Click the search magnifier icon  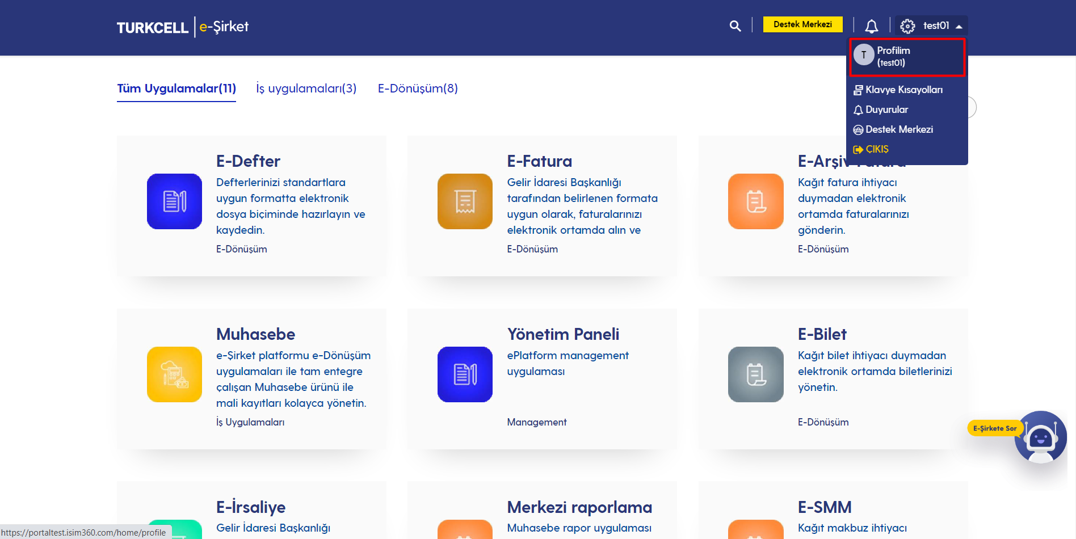coord(735,26)
